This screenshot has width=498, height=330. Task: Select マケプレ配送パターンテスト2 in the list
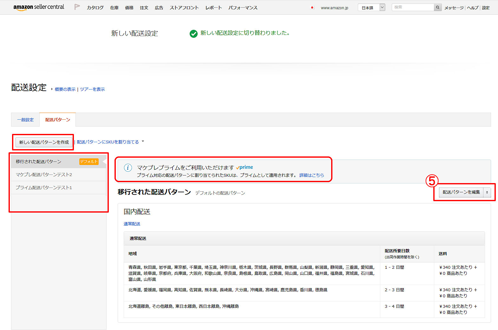click(44, 175)
